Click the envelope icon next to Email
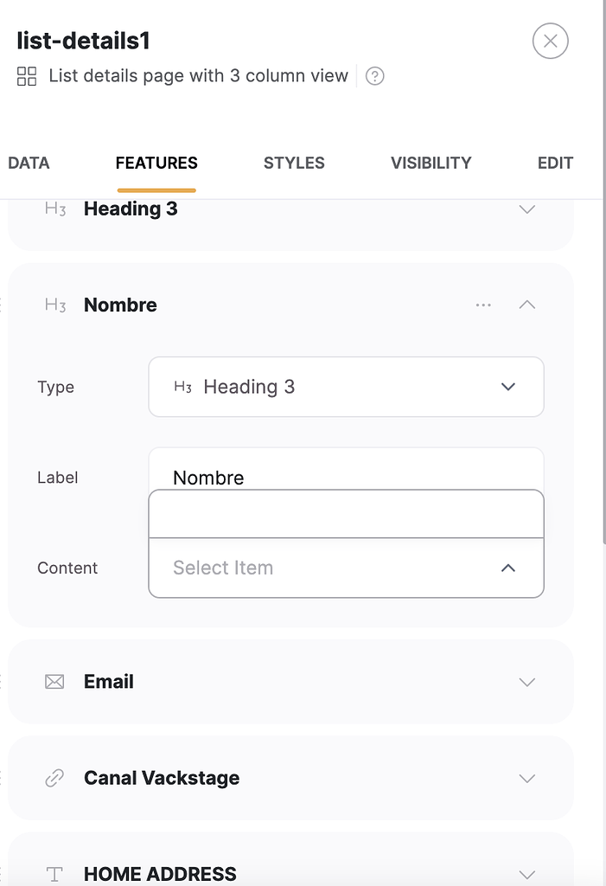 [x=54, y=682]
